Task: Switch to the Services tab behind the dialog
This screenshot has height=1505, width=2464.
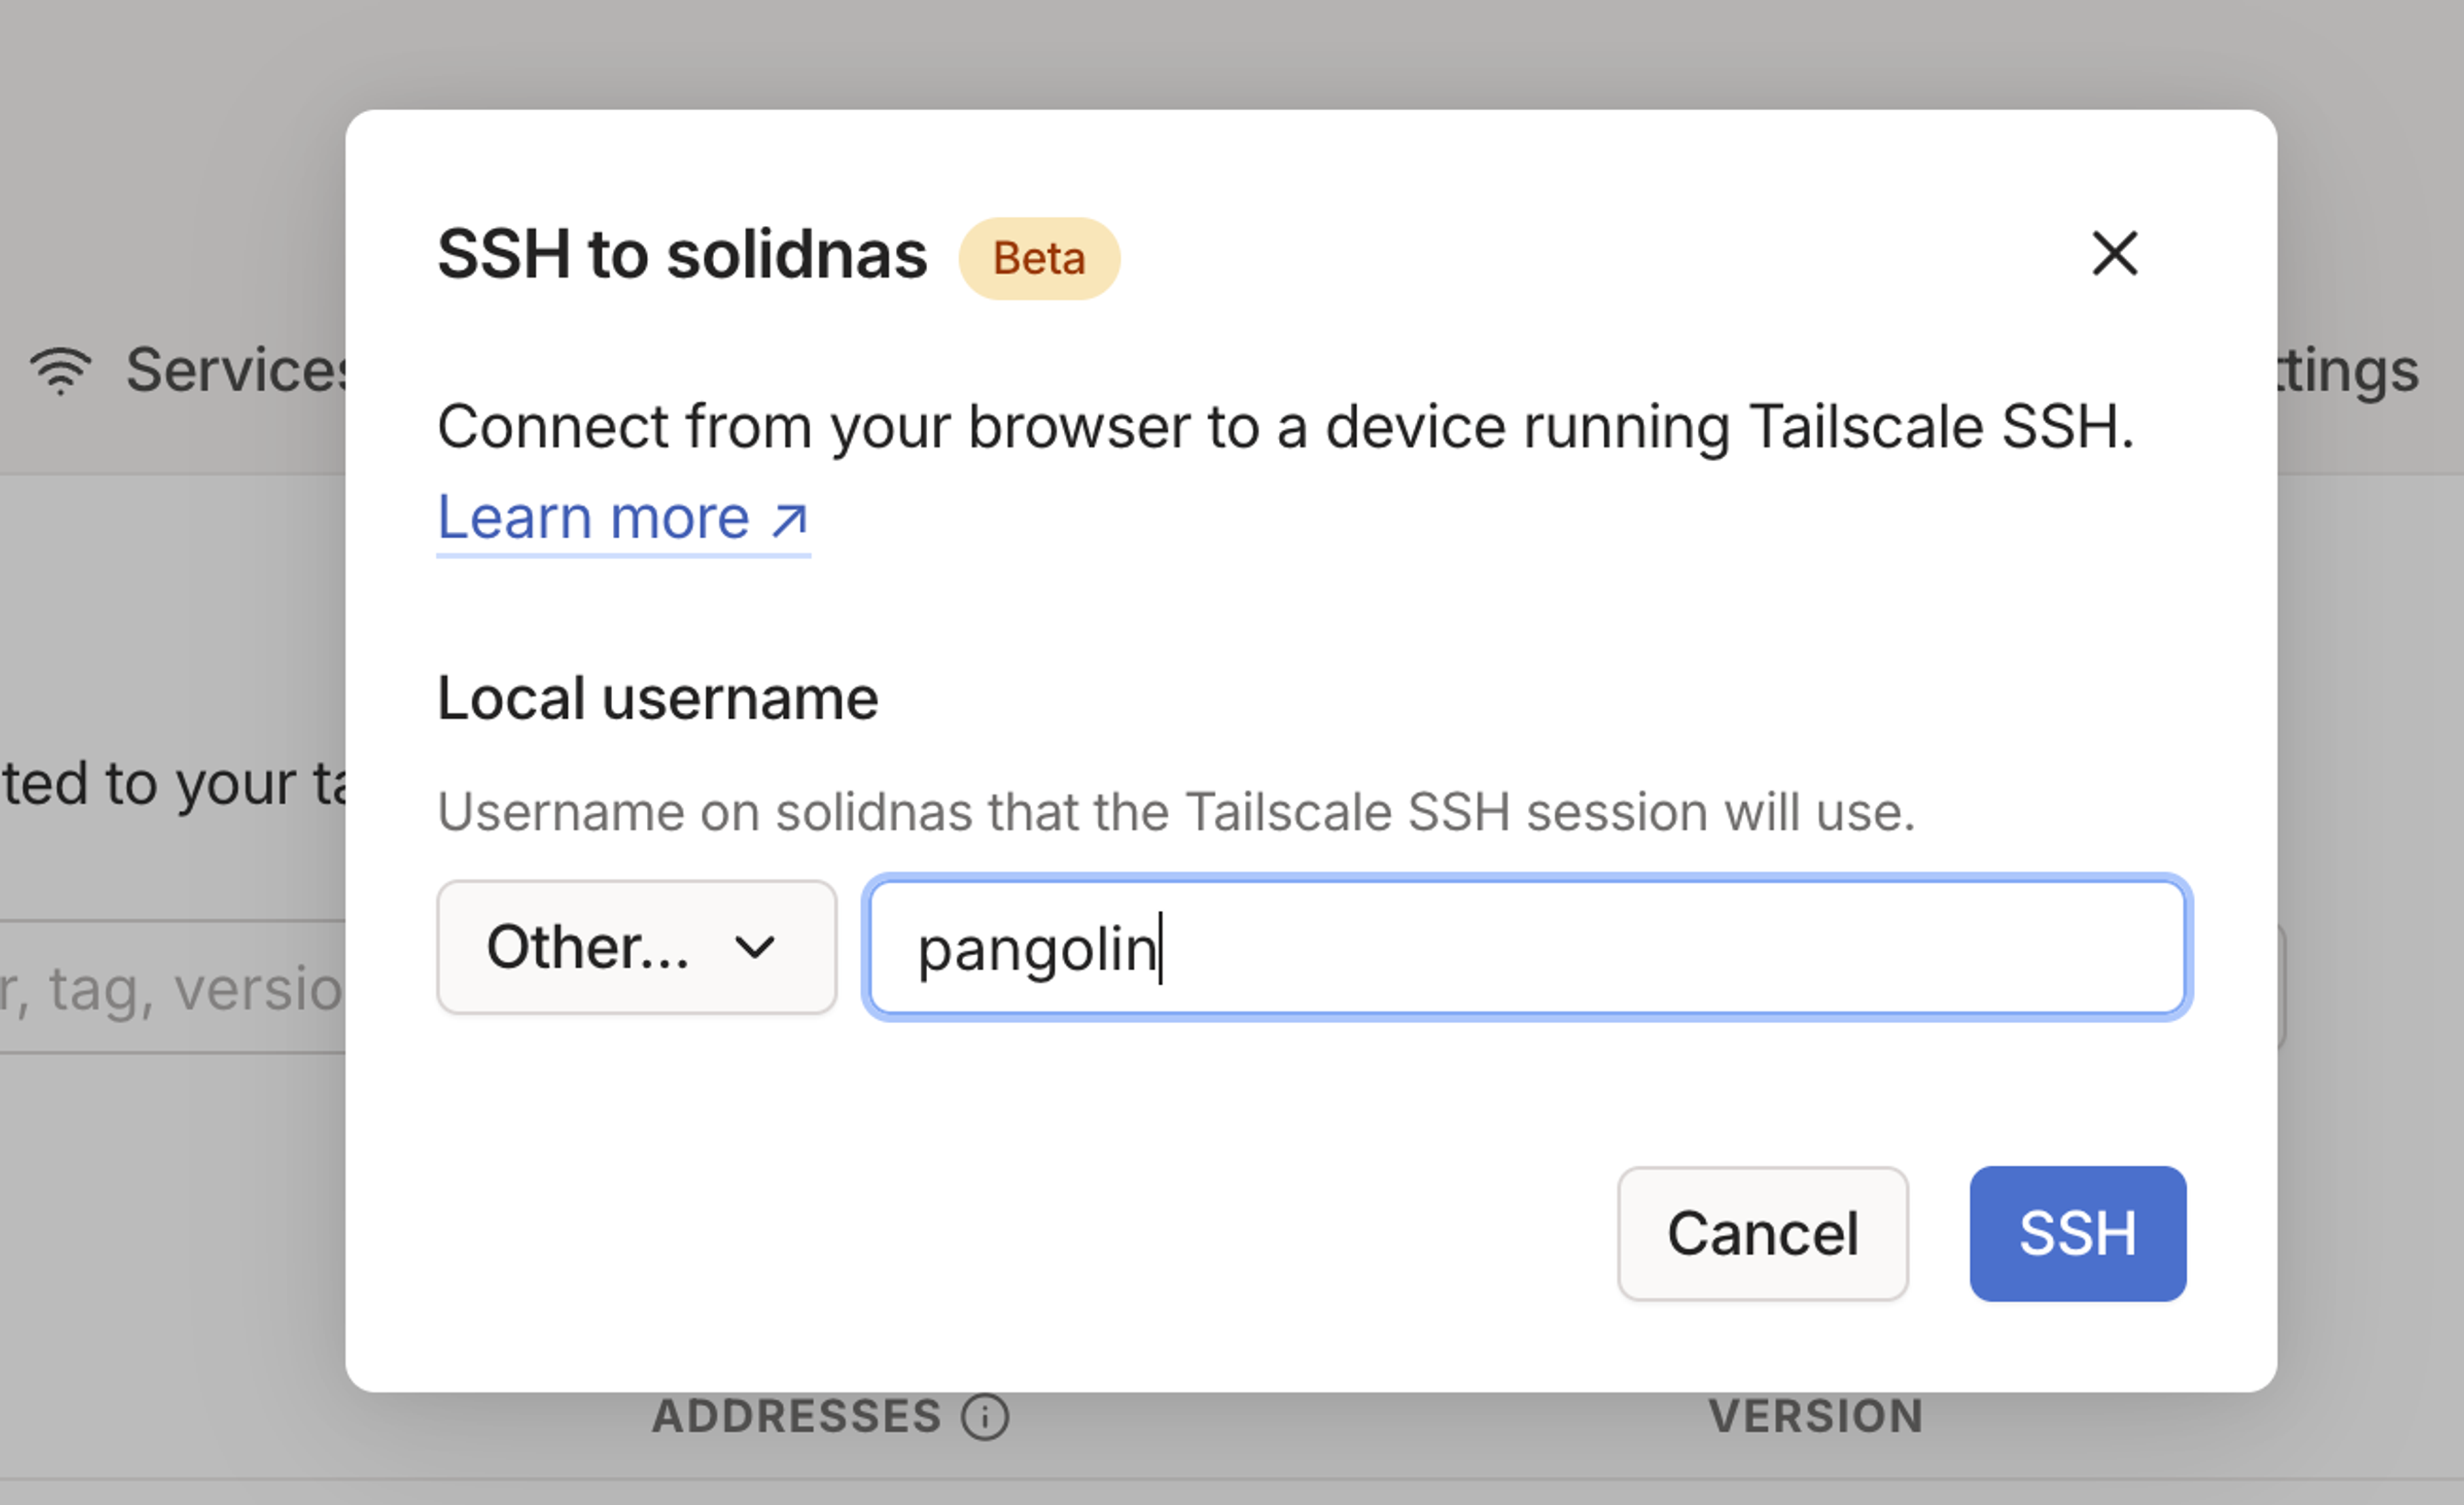Action: click(x=200, y=370)
